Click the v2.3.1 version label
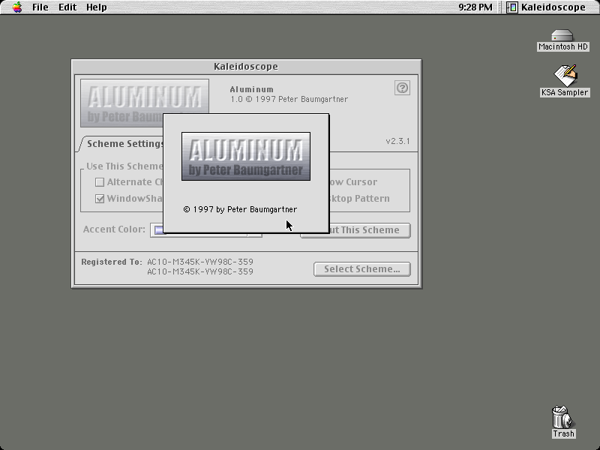The image size is (600, 450). click(x=397, y=141)
